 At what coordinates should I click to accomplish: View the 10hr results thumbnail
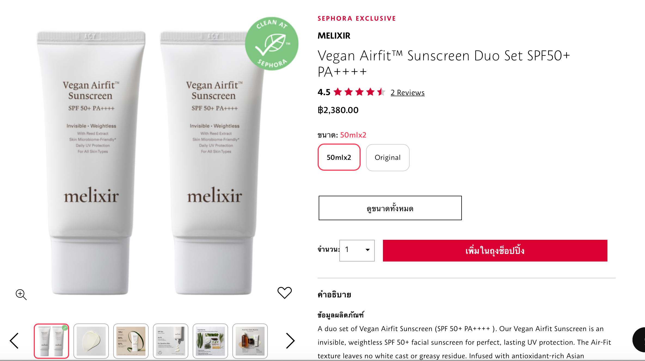[131, 341]
